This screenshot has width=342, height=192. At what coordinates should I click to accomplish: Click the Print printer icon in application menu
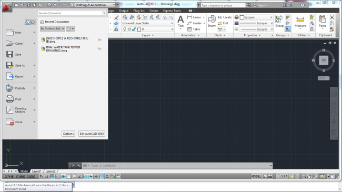(x=9, y=99)
